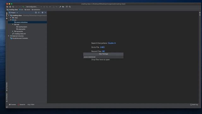Screen dimensions: 202x114
Task: Click the Synchronize refresh toolbar icon
Action: point(13,7)
